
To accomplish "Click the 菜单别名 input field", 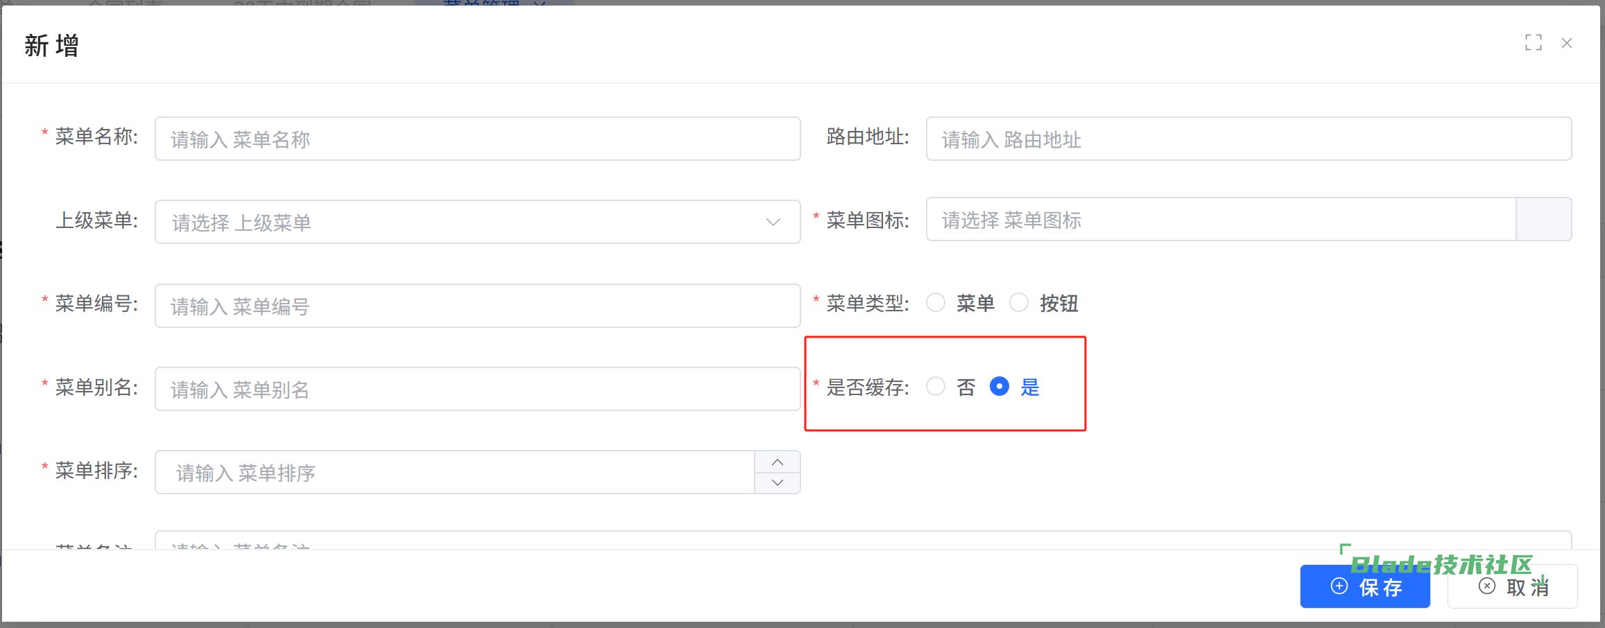I will pyautogui.click(x=477, y=390).
